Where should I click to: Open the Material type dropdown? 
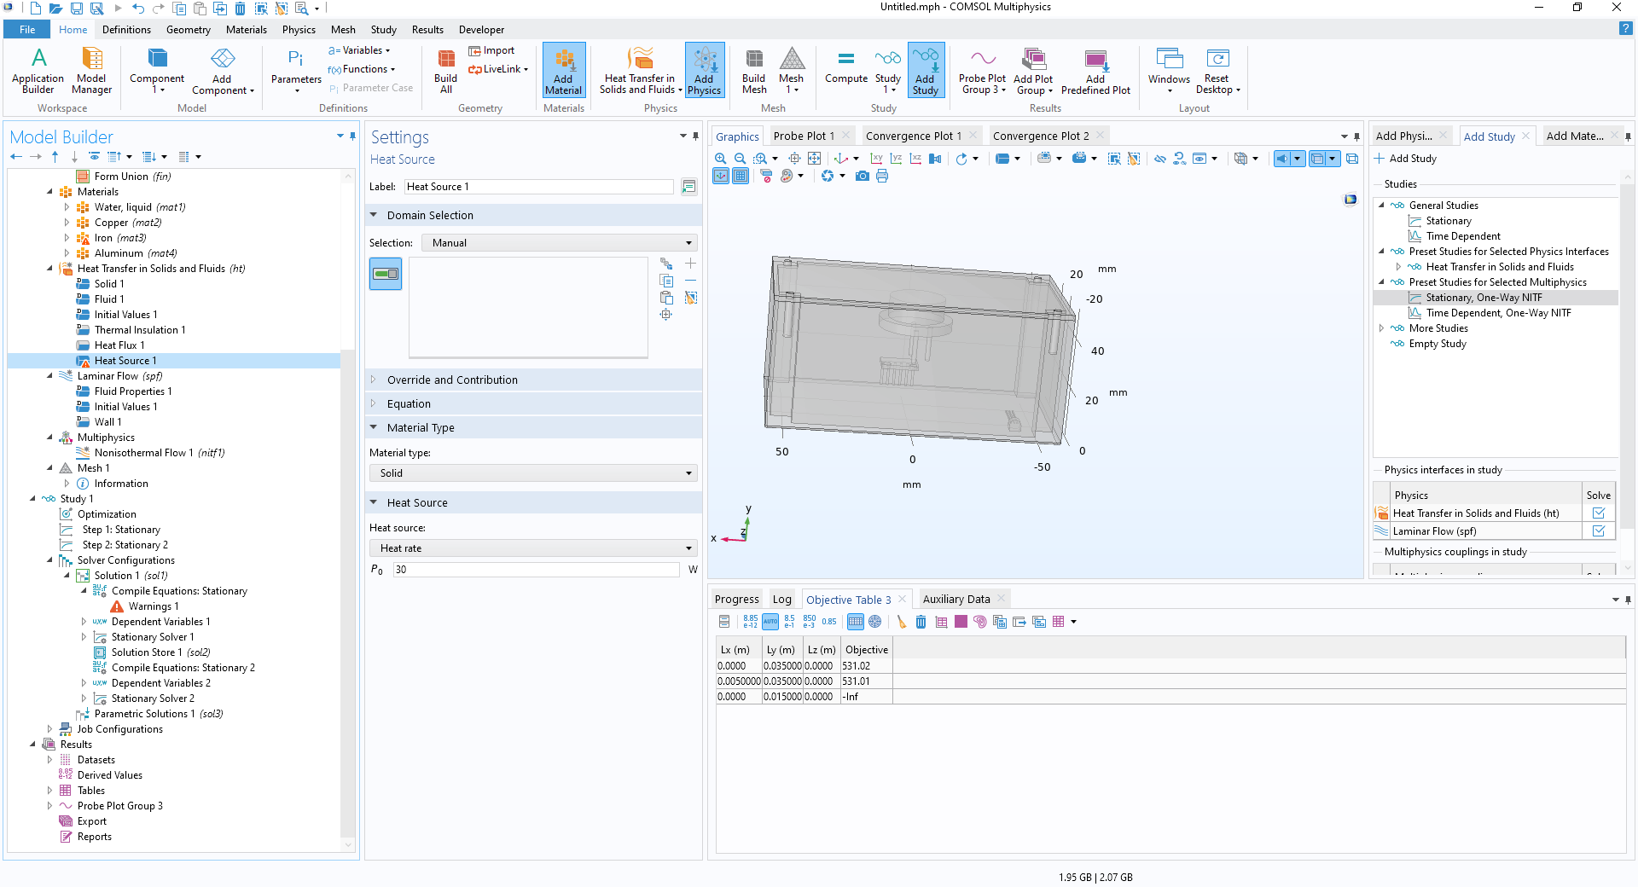(534, 473)
